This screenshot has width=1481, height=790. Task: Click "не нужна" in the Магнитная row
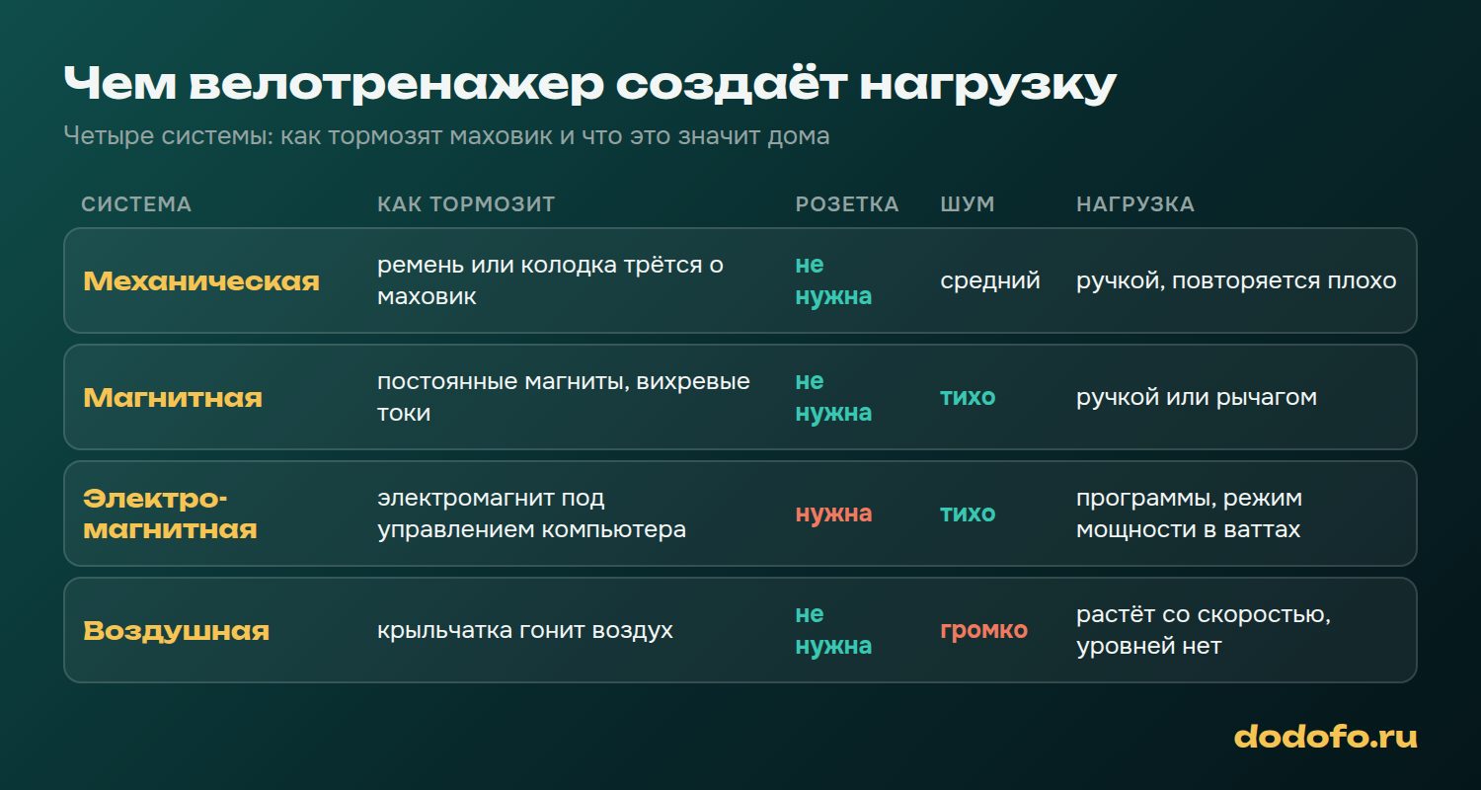coord(834,397)
